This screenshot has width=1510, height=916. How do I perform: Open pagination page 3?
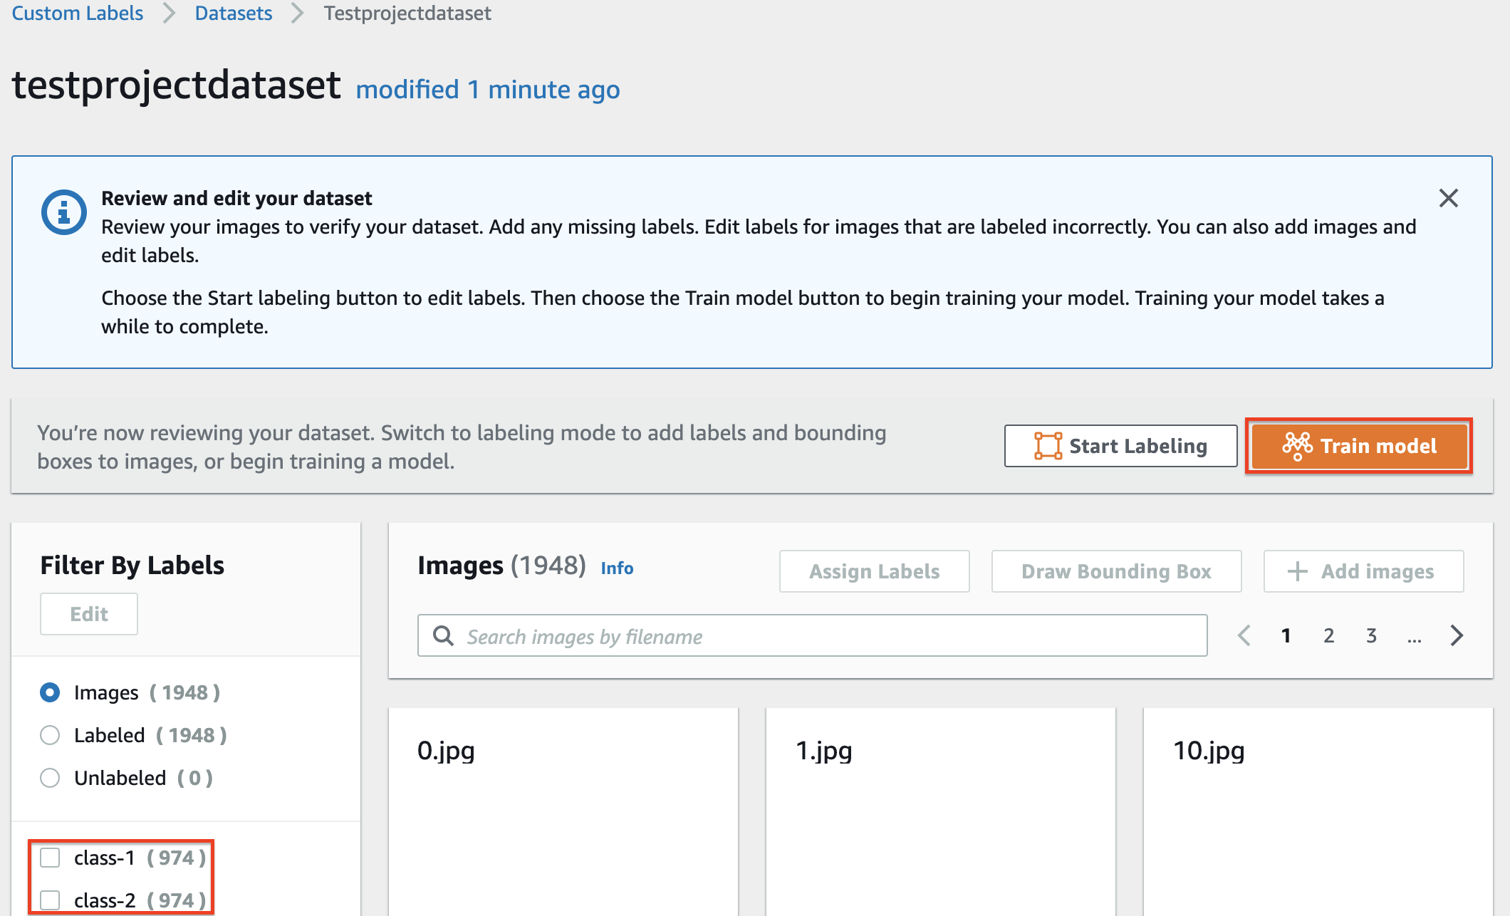(x=1371, y=635)
